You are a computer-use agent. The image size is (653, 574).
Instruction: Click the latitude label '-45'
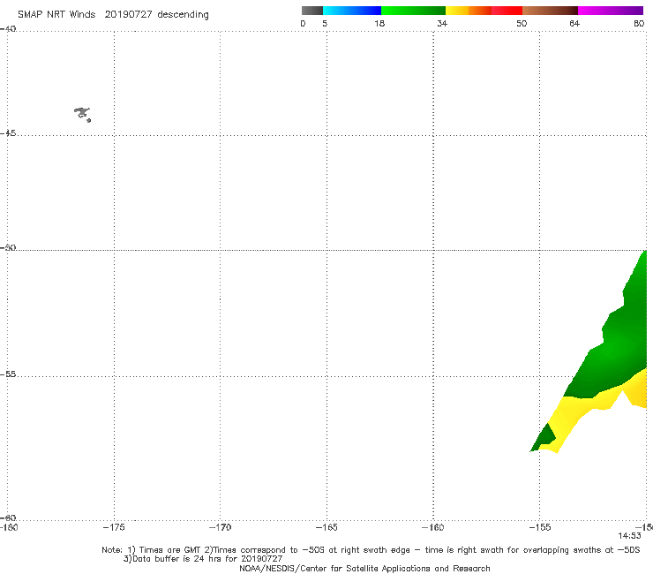coord(8,133)
